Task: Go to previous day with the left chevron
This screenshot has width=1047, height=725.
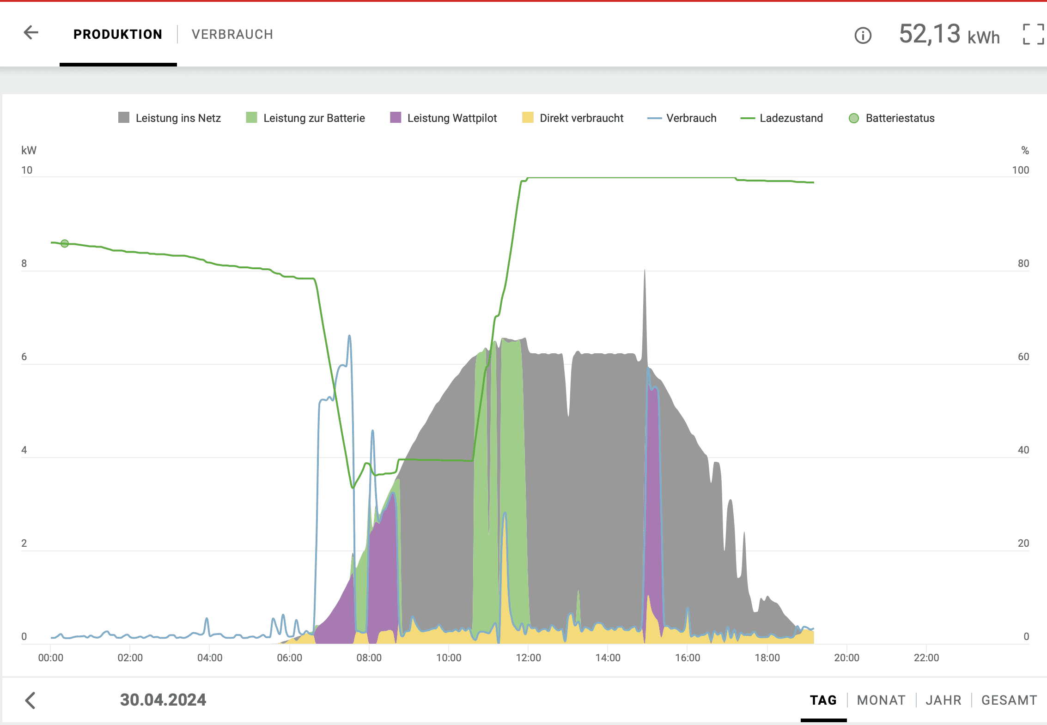Action: pyautogui.click(x=30, y=700)
